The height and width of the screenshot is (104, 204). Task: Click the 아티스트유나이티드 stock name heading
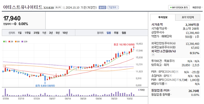point(23,7)
